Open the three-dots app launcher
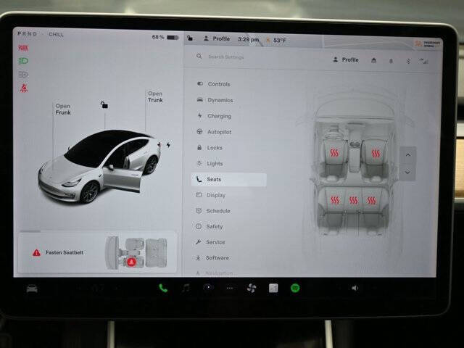This screenshot has width=464, height=348. click(230, 288)
